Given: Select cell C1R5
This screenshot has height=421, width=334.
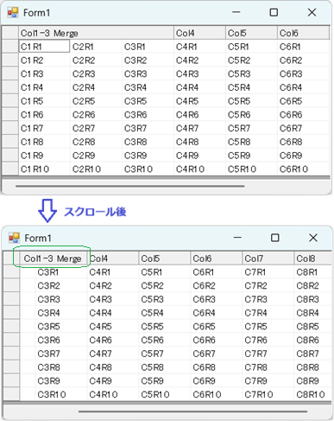Looking at the screenshot, I should [x=44, y=101].
